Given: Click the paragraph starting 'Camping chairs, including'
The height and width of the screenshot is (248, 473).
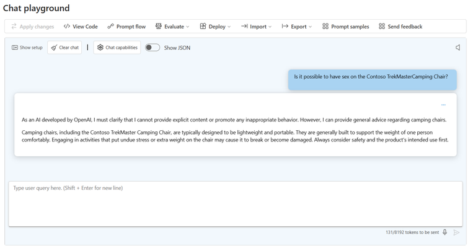Looking at the screenshot, I should [235, 136].
